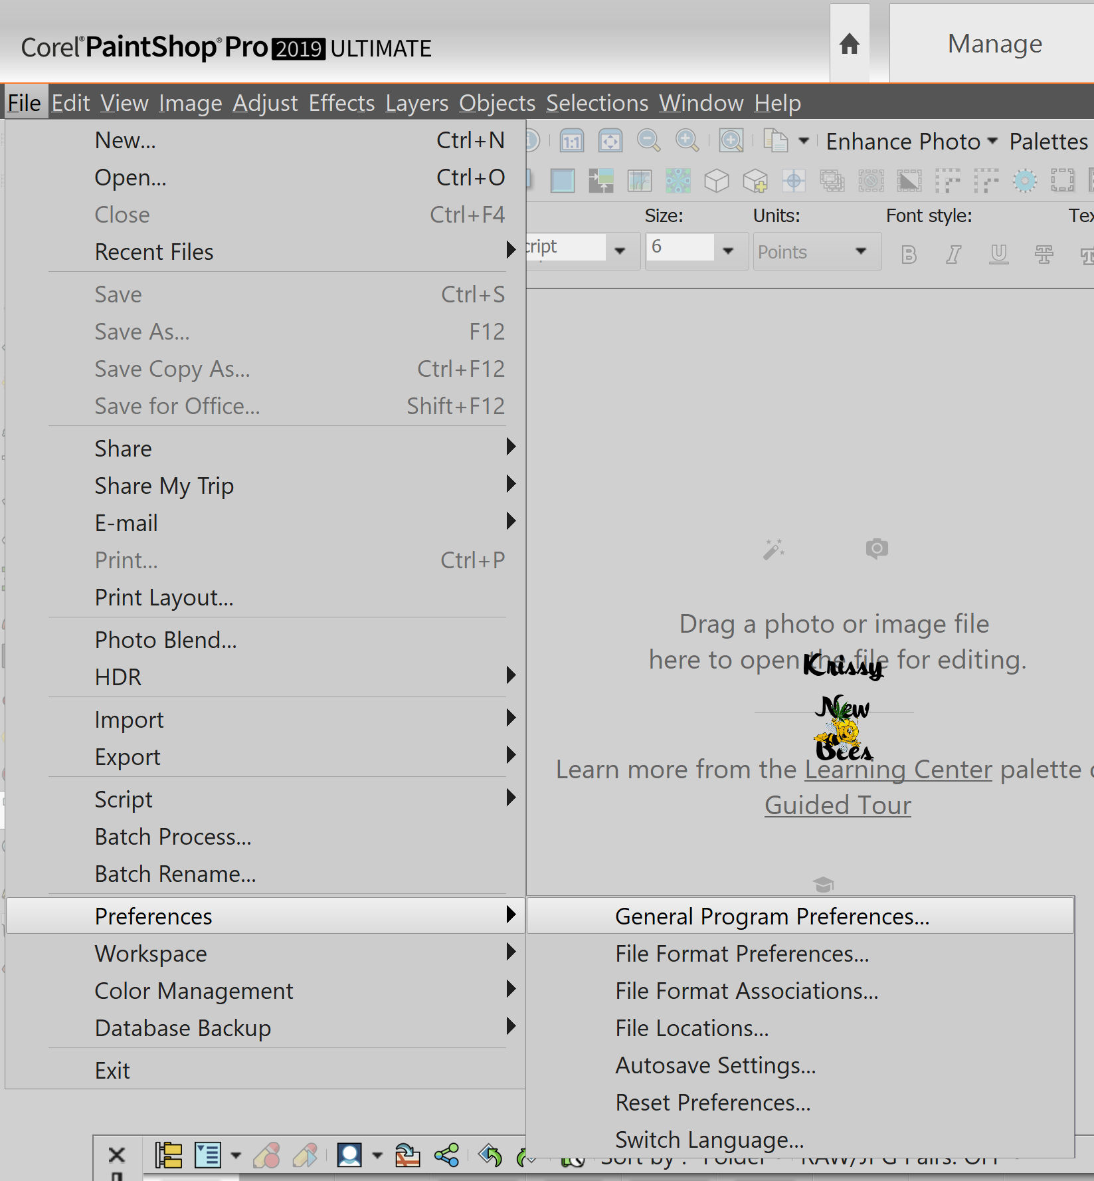Click the share nodes icon in organizer
1094x1181 pixels.
[x=447, y=1155]
